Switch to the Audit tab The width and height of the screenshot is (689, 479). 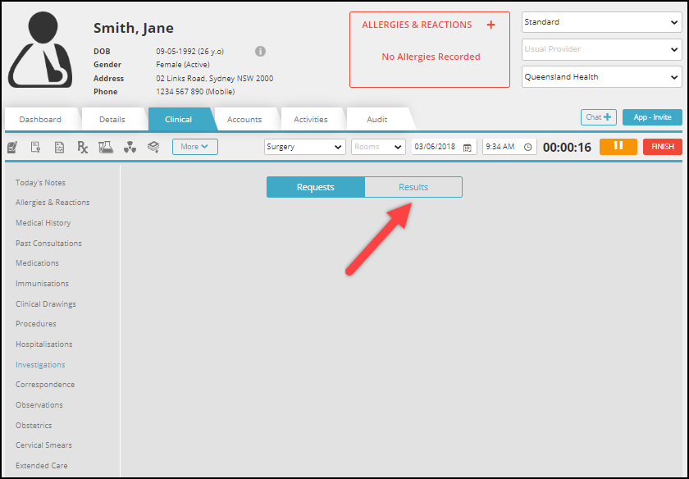(377, 119)
